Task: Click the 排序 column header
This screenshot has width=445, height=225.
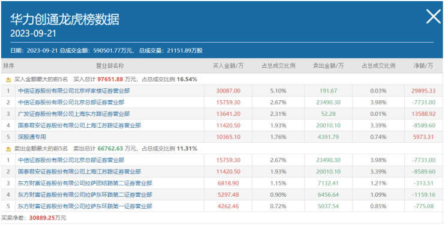Action: [8, 66]
